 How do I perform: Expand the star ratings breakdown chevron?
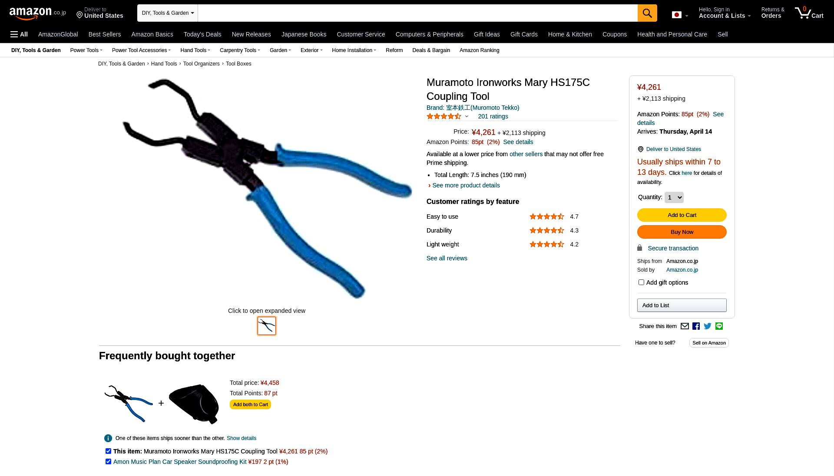(x=467, y=116)
